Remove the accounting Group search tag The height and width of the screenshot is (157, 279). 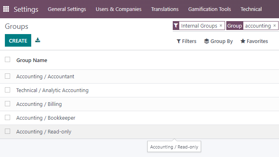tap(275, 26)
